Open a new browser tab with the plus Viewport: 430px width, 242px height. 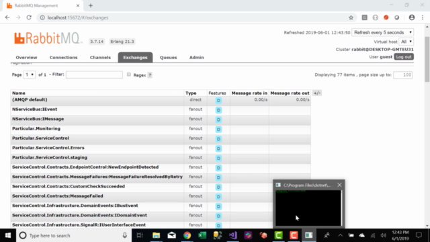click(x=91, y=5)
